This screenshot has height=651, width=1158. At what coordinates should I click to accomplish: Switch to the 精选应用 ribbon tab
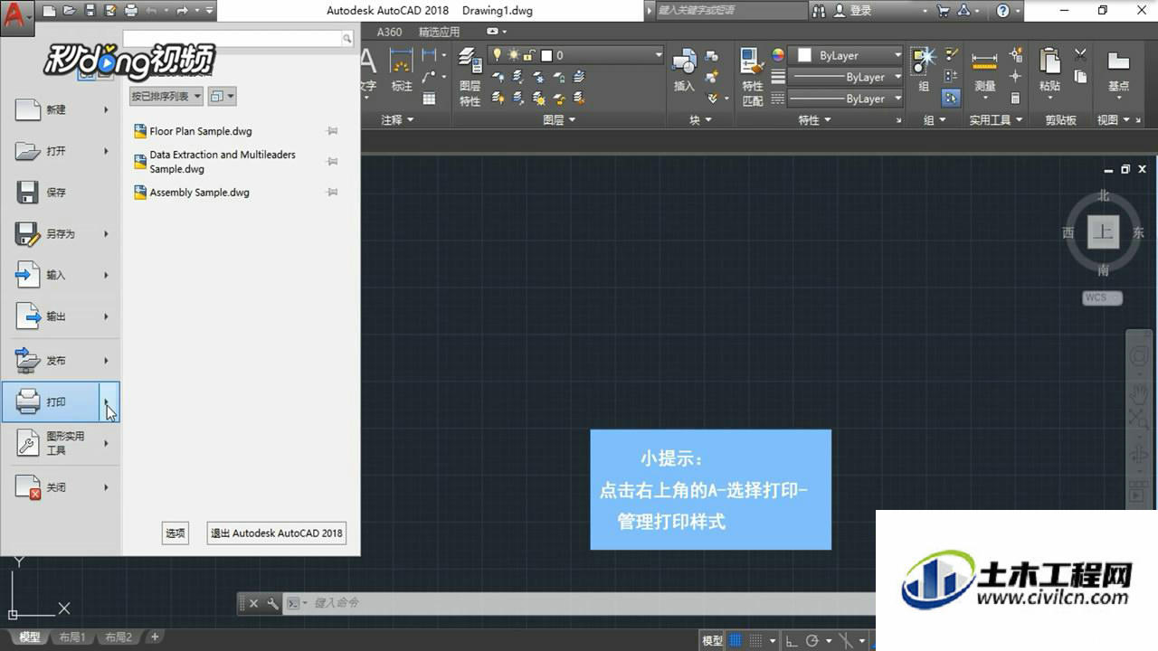pos(440,32)
